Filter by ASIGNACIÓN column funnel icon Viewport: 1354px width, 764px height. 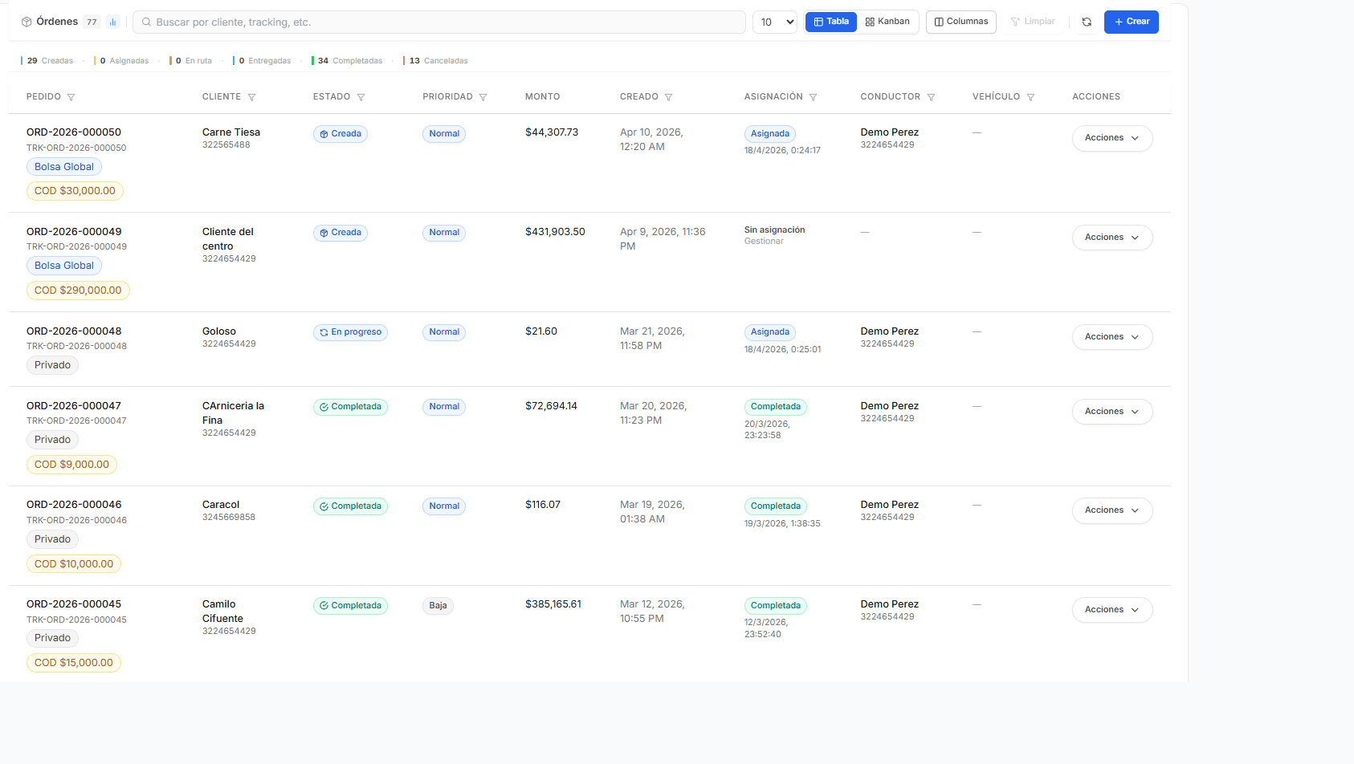(813, 97)
